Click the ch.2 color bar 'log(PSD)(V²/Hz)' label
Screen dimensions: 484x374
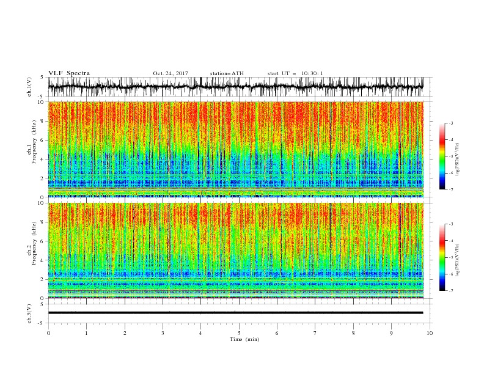pos(457,260)
